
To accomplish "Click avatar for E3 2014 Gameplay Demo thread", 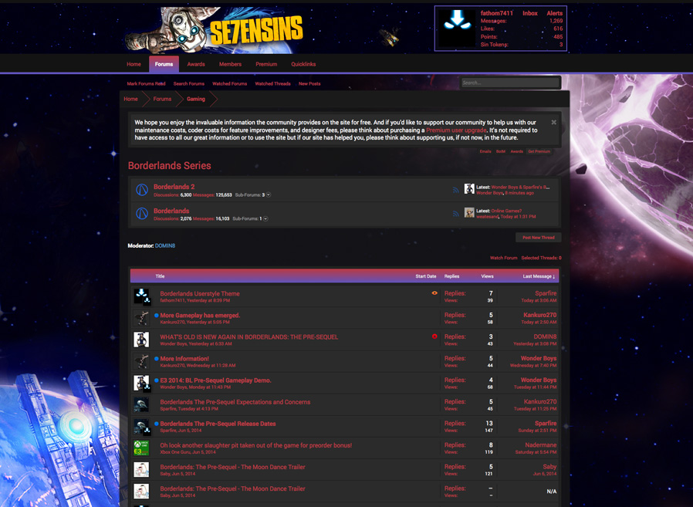I will tap(141, 383).
